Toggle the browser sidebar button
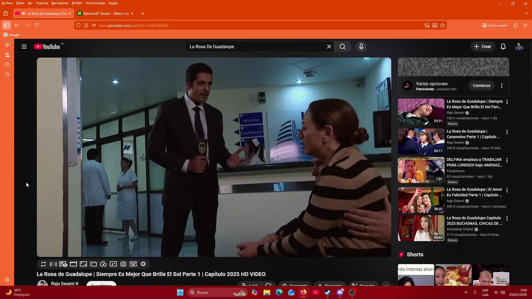The image size is (532, 299). pos(7,25)
